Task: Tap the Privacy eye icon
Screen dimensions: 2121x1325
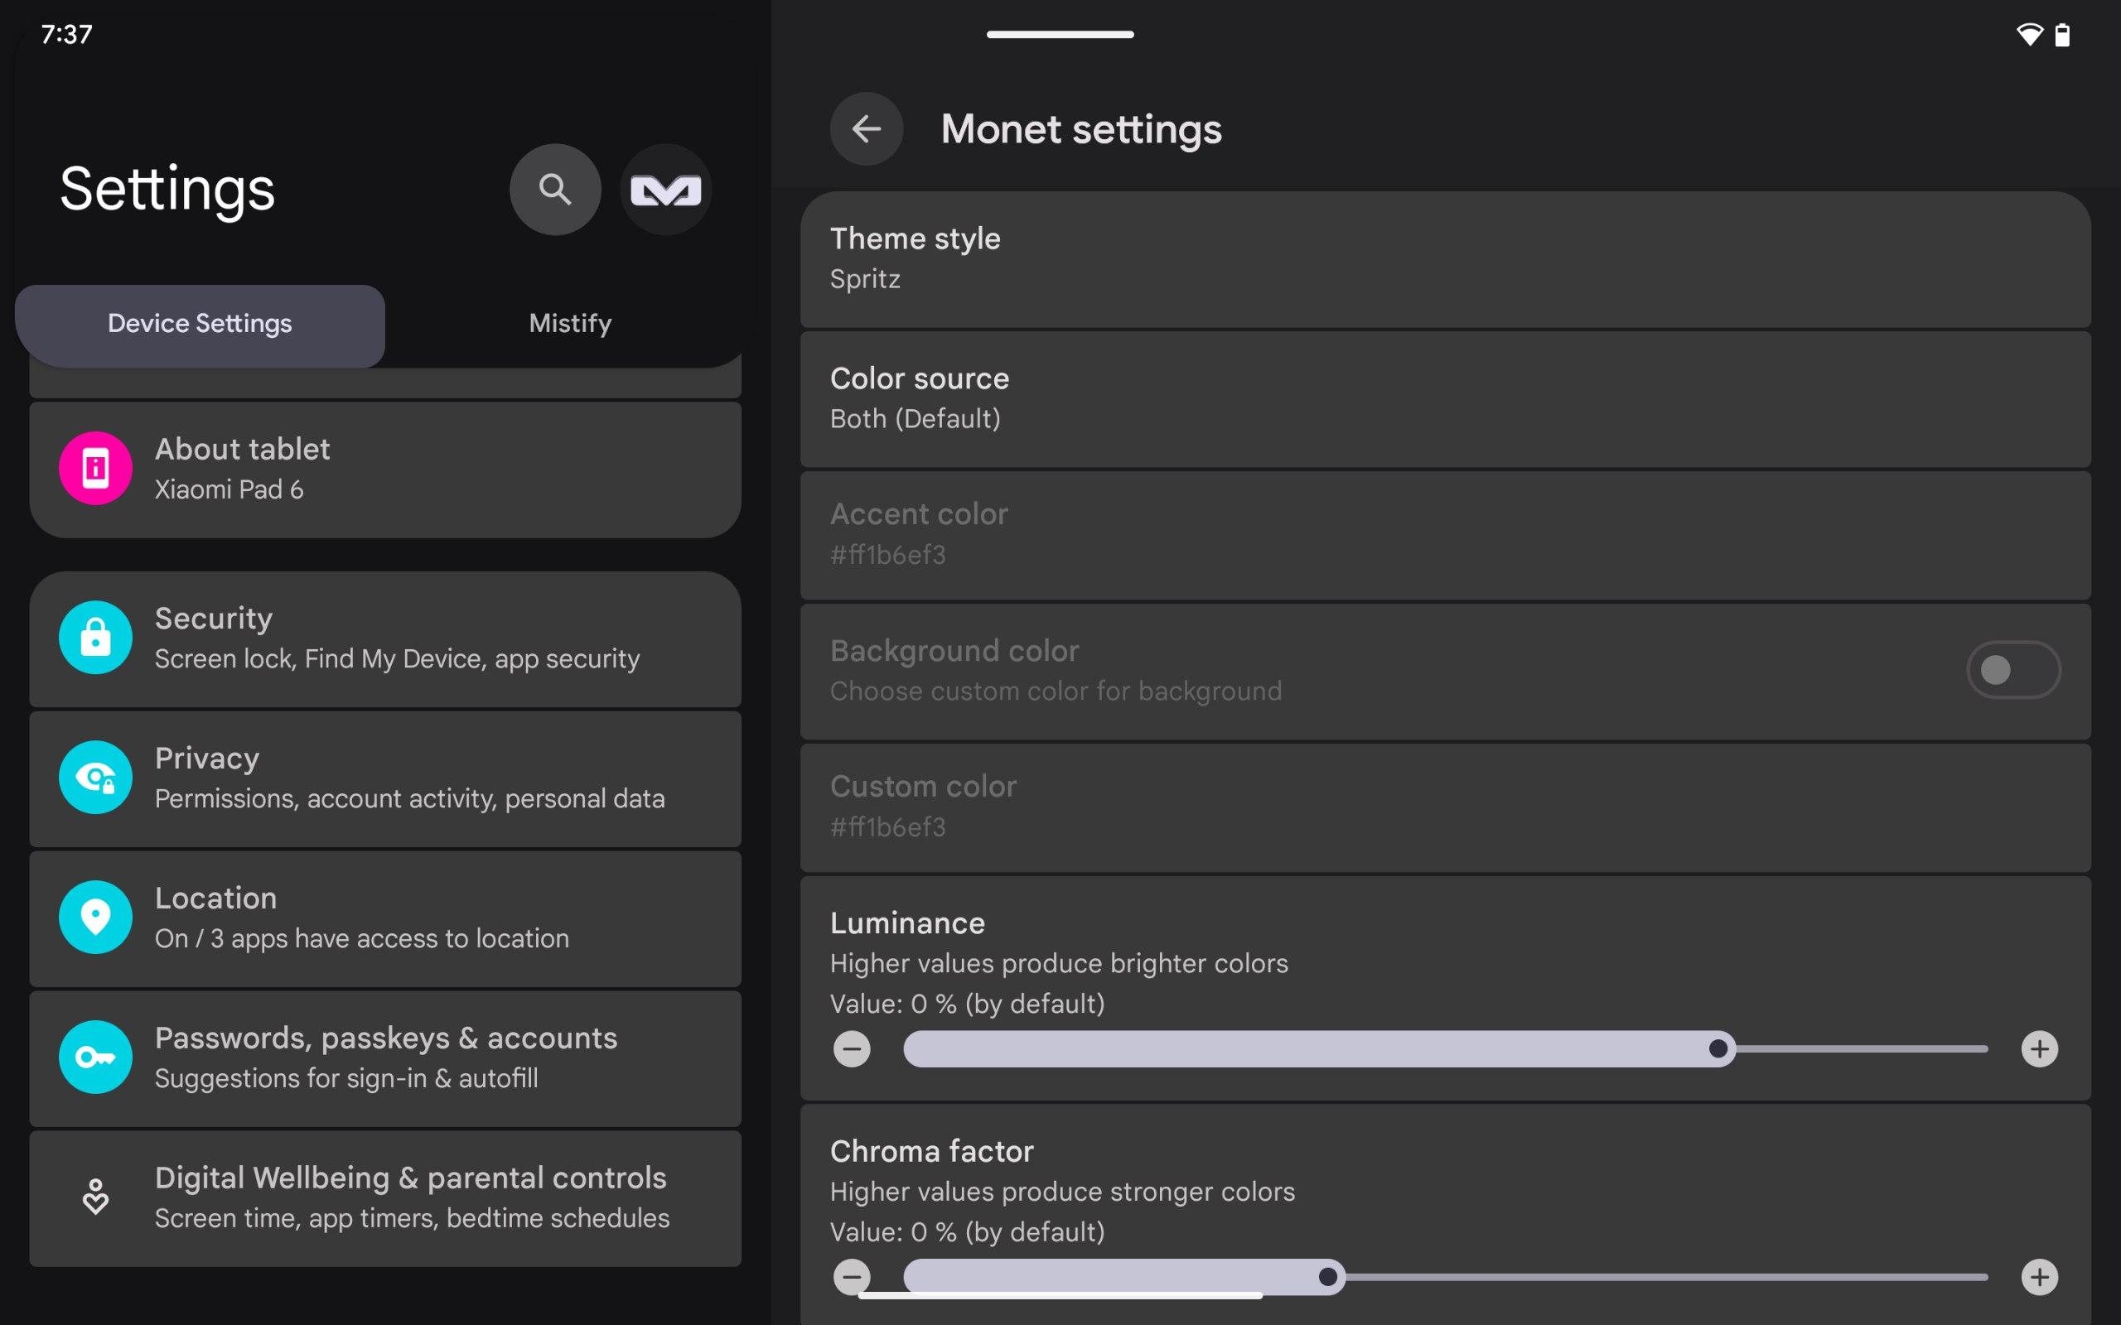Action: pos(95,778)
